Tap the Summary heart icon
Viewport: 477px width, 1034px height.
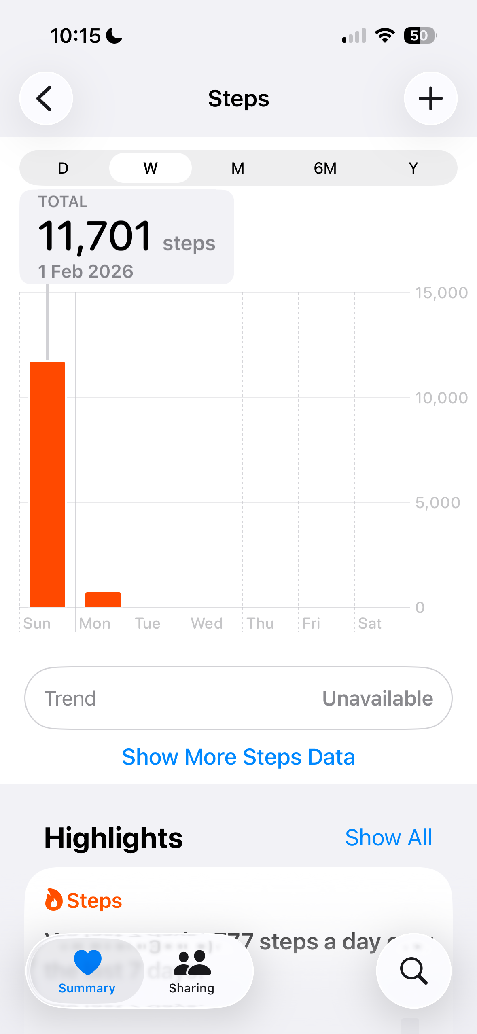pos(87,962)
